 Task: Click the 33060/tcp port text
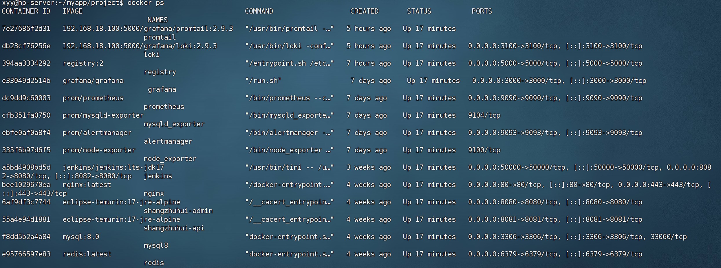tap(669, 237)
